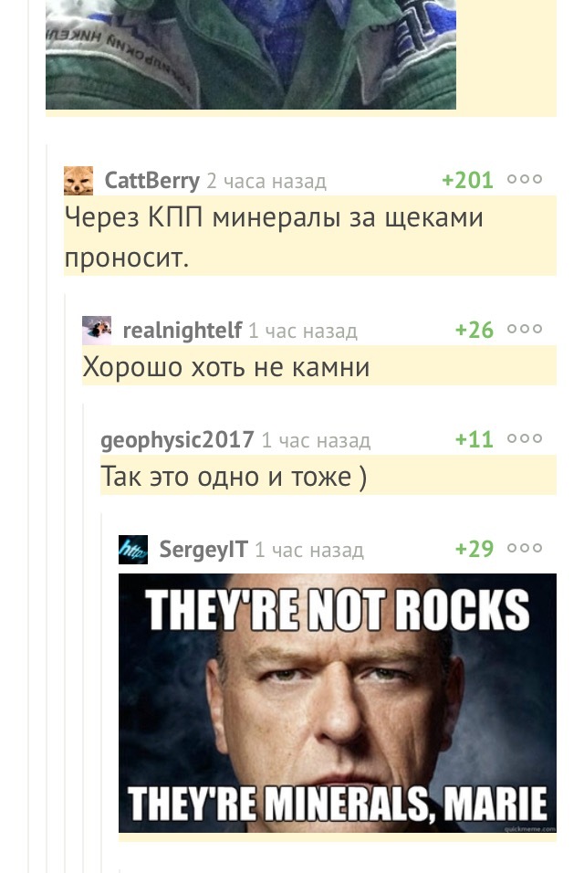Open SergeyIT's http avatar
This screenshot has height=873, width=584.
133,550
